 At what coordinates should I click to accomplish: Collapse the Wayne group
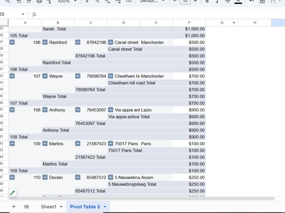point(45,76)
